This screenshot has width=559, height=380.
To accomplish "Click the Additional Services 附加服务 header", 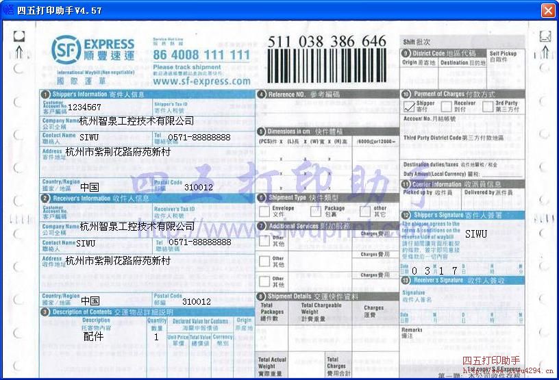I will click(327, 226).
